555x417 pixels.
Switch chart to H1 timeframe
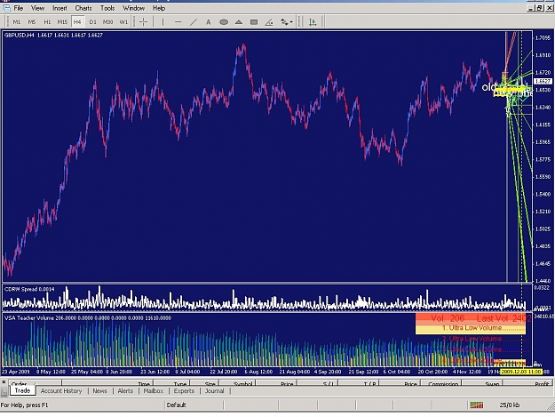click(47, 22)
